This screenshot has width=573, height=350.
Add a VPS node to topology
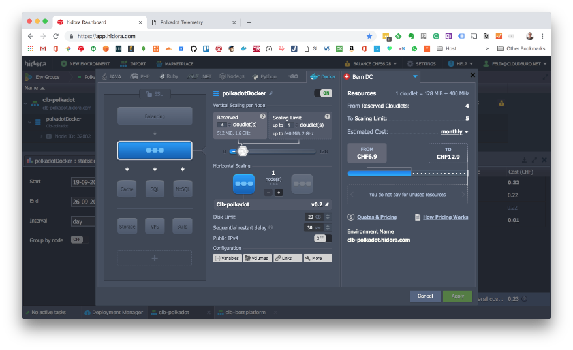coord(155,227)
